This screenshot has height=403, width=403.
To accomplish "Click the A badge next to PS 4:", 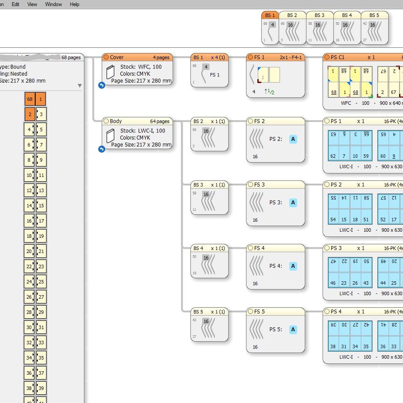I will point(293,266).
